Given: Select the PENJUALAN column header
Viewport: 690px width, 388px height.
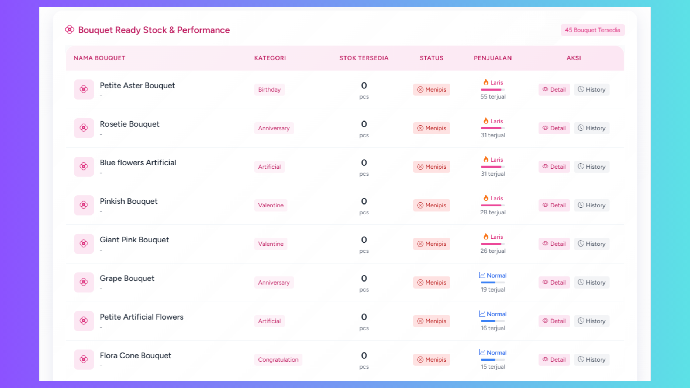Looking at the screenshot, I should pos(493,58).
